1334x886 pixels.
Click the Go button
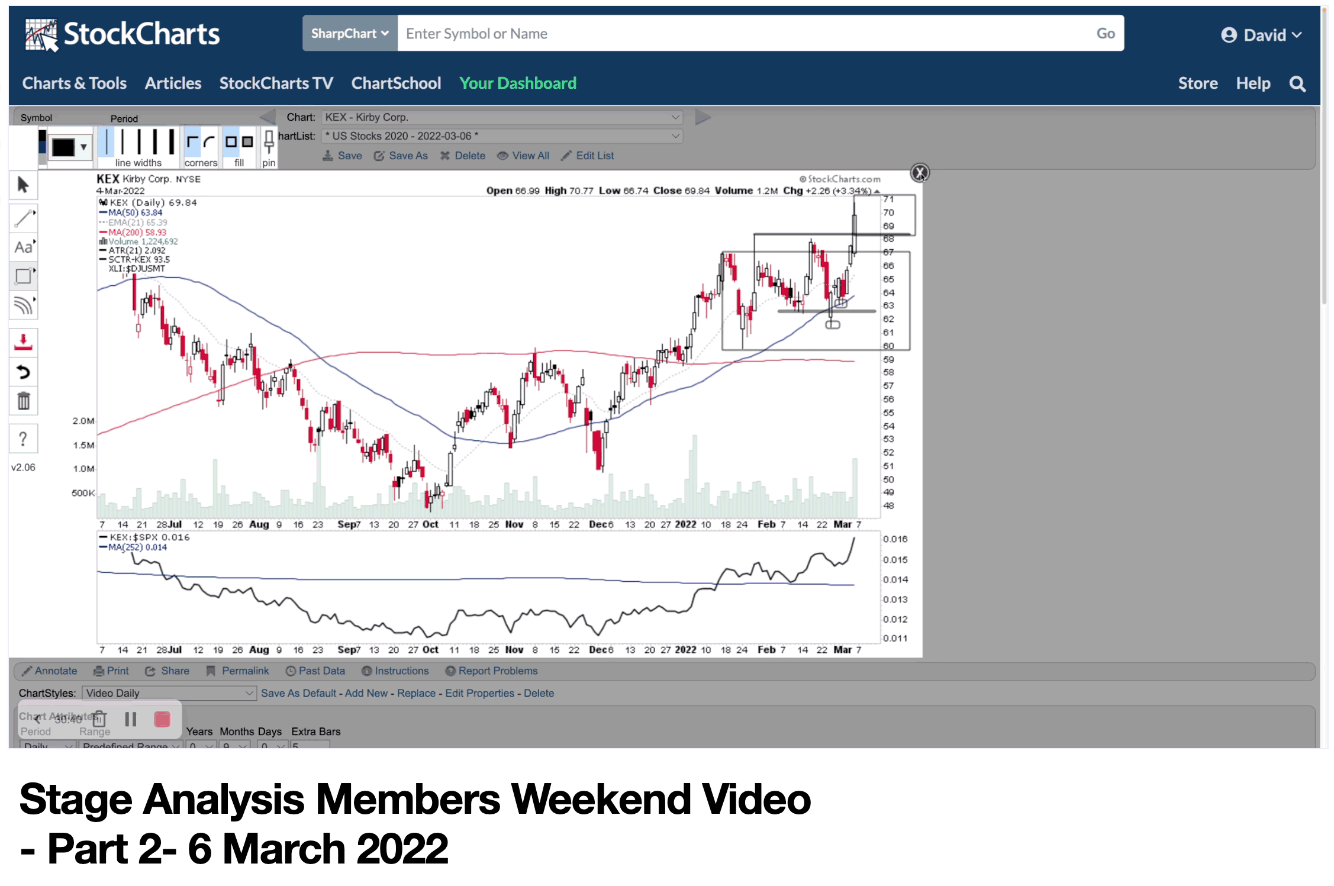coord(1106,33)
